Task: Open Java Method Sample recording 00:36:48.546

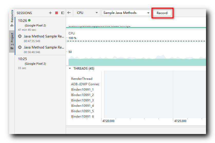Action: 40,50
